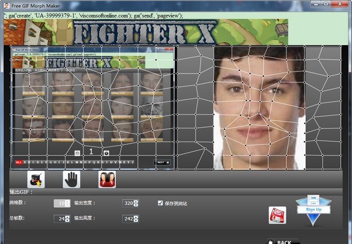The image size is (352, 244).
Task: Minimize the Free GIF Morph Maker window
Action: point(316,4)
